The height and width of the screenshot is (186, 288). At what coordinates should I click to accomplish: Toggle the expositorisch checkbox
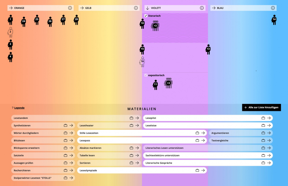(146, 75)
